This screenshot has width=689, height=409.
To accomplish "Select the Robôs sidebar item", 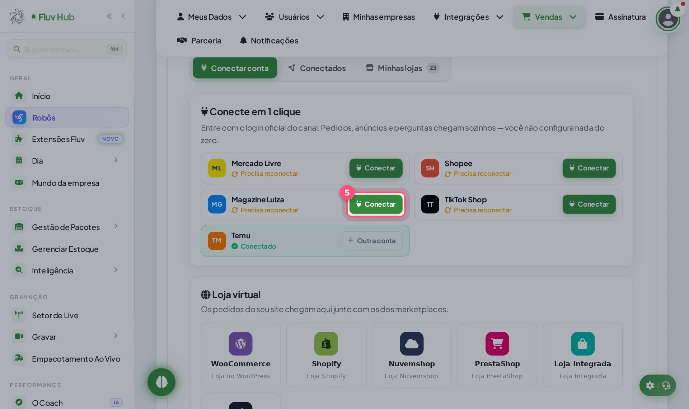I will click(67, 117).
